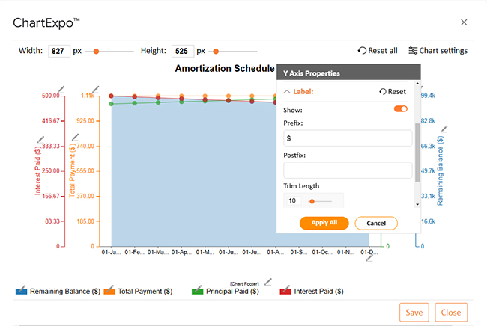Open Chart settings
This screenshot has height=335, width=487.
click(438, 51)
